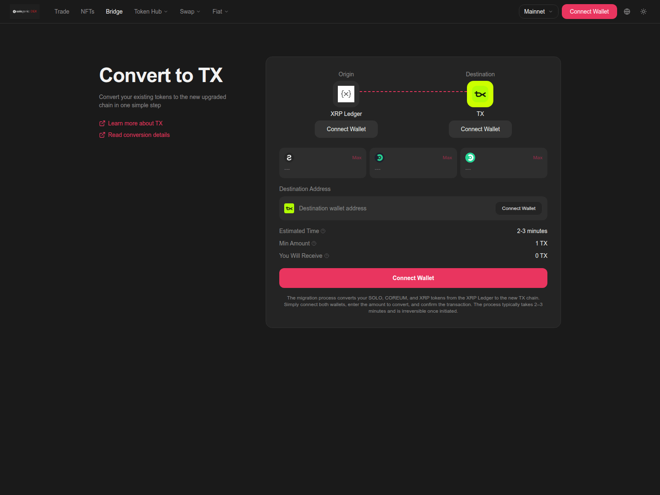This screenshot has width=660, height=495.
Task: Expand the Swap menu
Action: [x=190, y=12]
